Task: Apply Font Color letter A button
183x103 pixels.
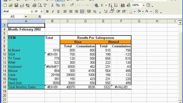Action: coord(147,11)
